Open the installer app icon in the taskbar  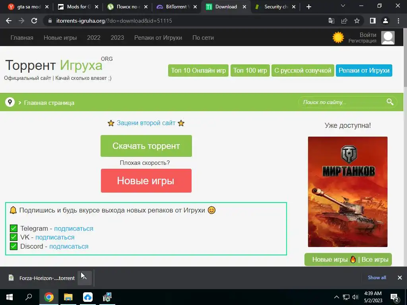click(x=107, y=297)
